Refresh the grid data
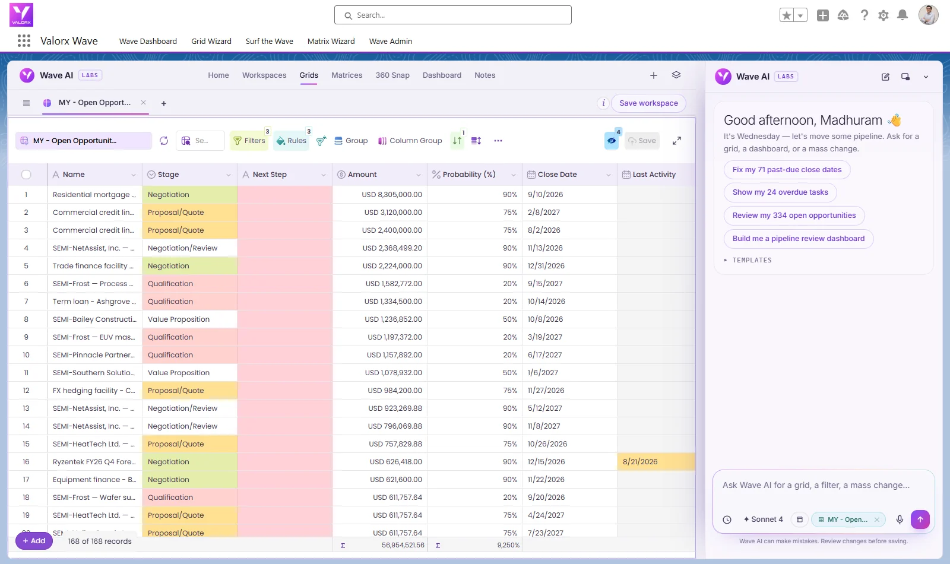The height and width of the screenshot is (564, 950). click(164, 141)
